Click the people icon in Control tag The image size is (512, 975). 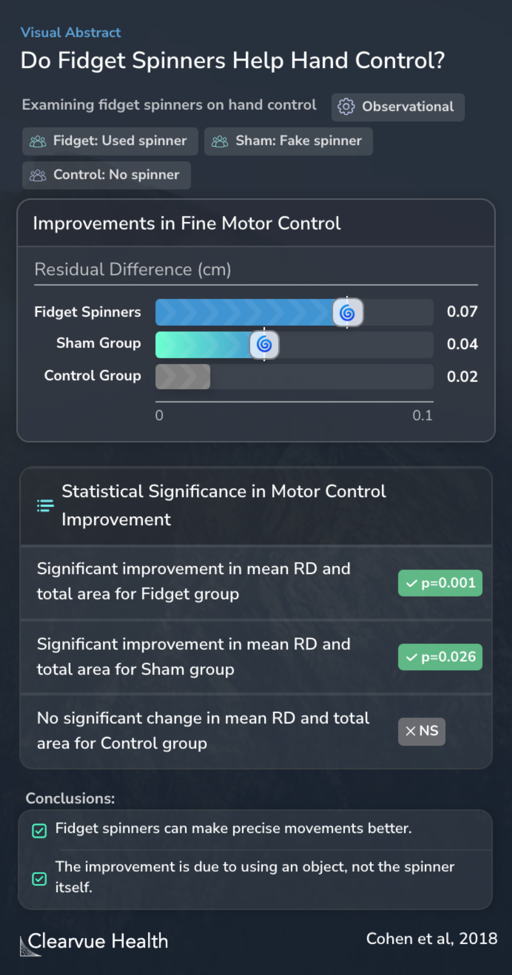[x=38, y=175]
